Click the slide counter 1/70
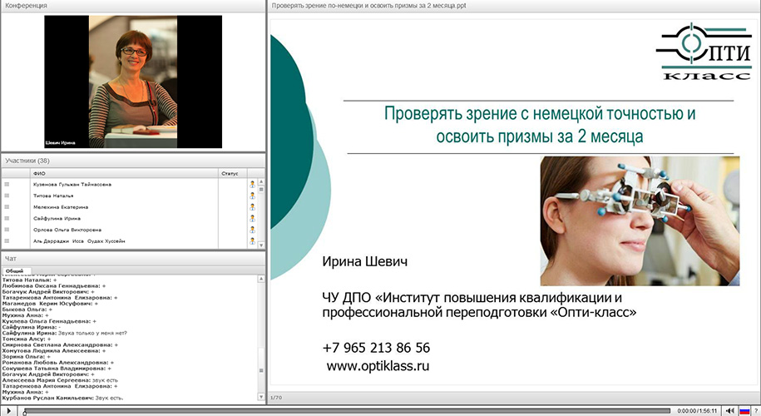 pyautogui.click(x=276, y=398)
